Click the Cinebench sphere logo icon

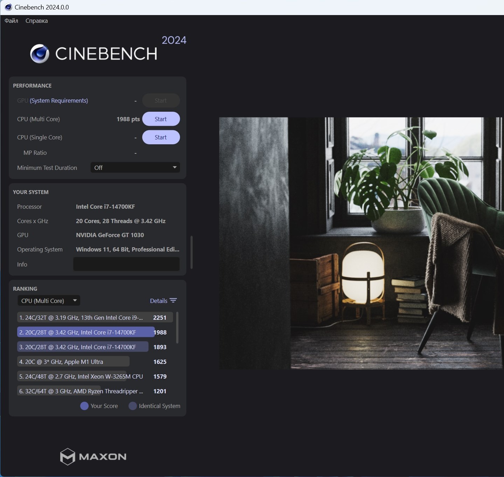(x=40, y=54)
